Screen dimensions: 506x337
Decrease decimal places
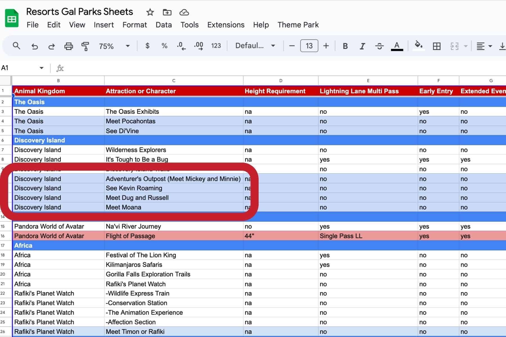(181, 46)
